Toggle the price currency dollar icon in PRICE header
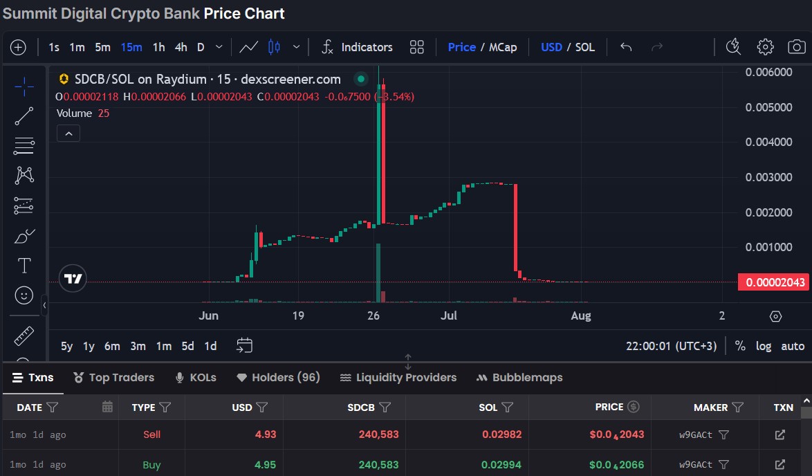812x476 pixels. [634, 407]
